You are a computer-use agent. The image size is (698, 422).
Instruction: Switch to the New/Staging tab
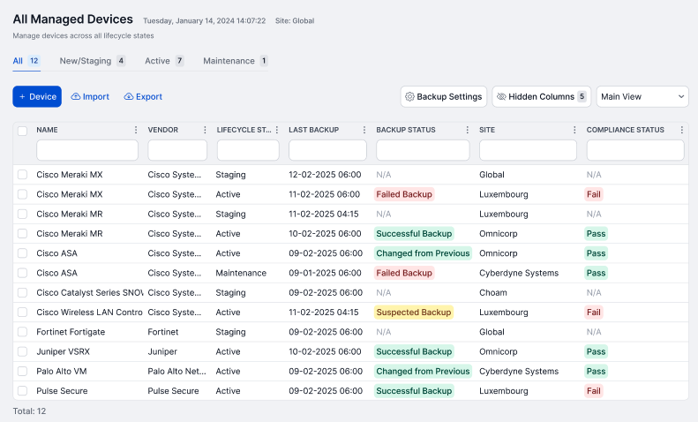pyautogui.click(x=92, y=61)
